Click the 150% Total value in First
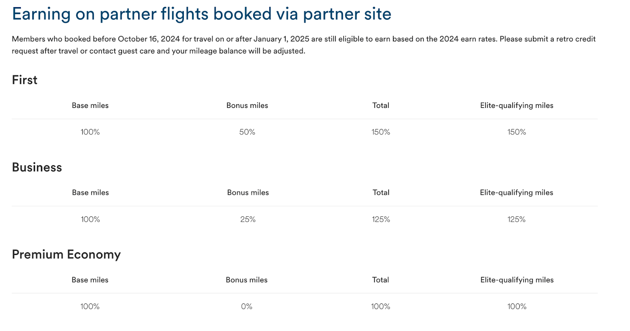Viewport: 630px width, 331px height. (x=381, y=132)
